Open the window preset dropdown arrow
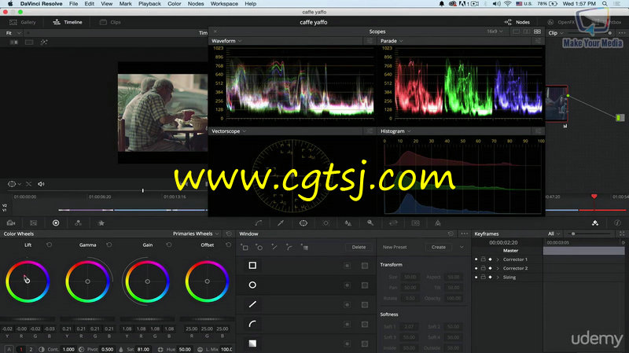Image resolution: width=629 pixels, height=353 pixels. pyautogui.click(x=462, y=247)
